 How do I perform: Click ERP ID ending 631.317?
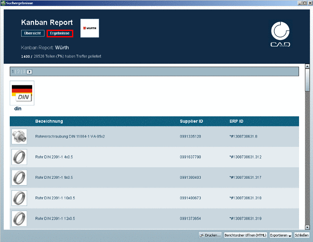tap(246, 177)
